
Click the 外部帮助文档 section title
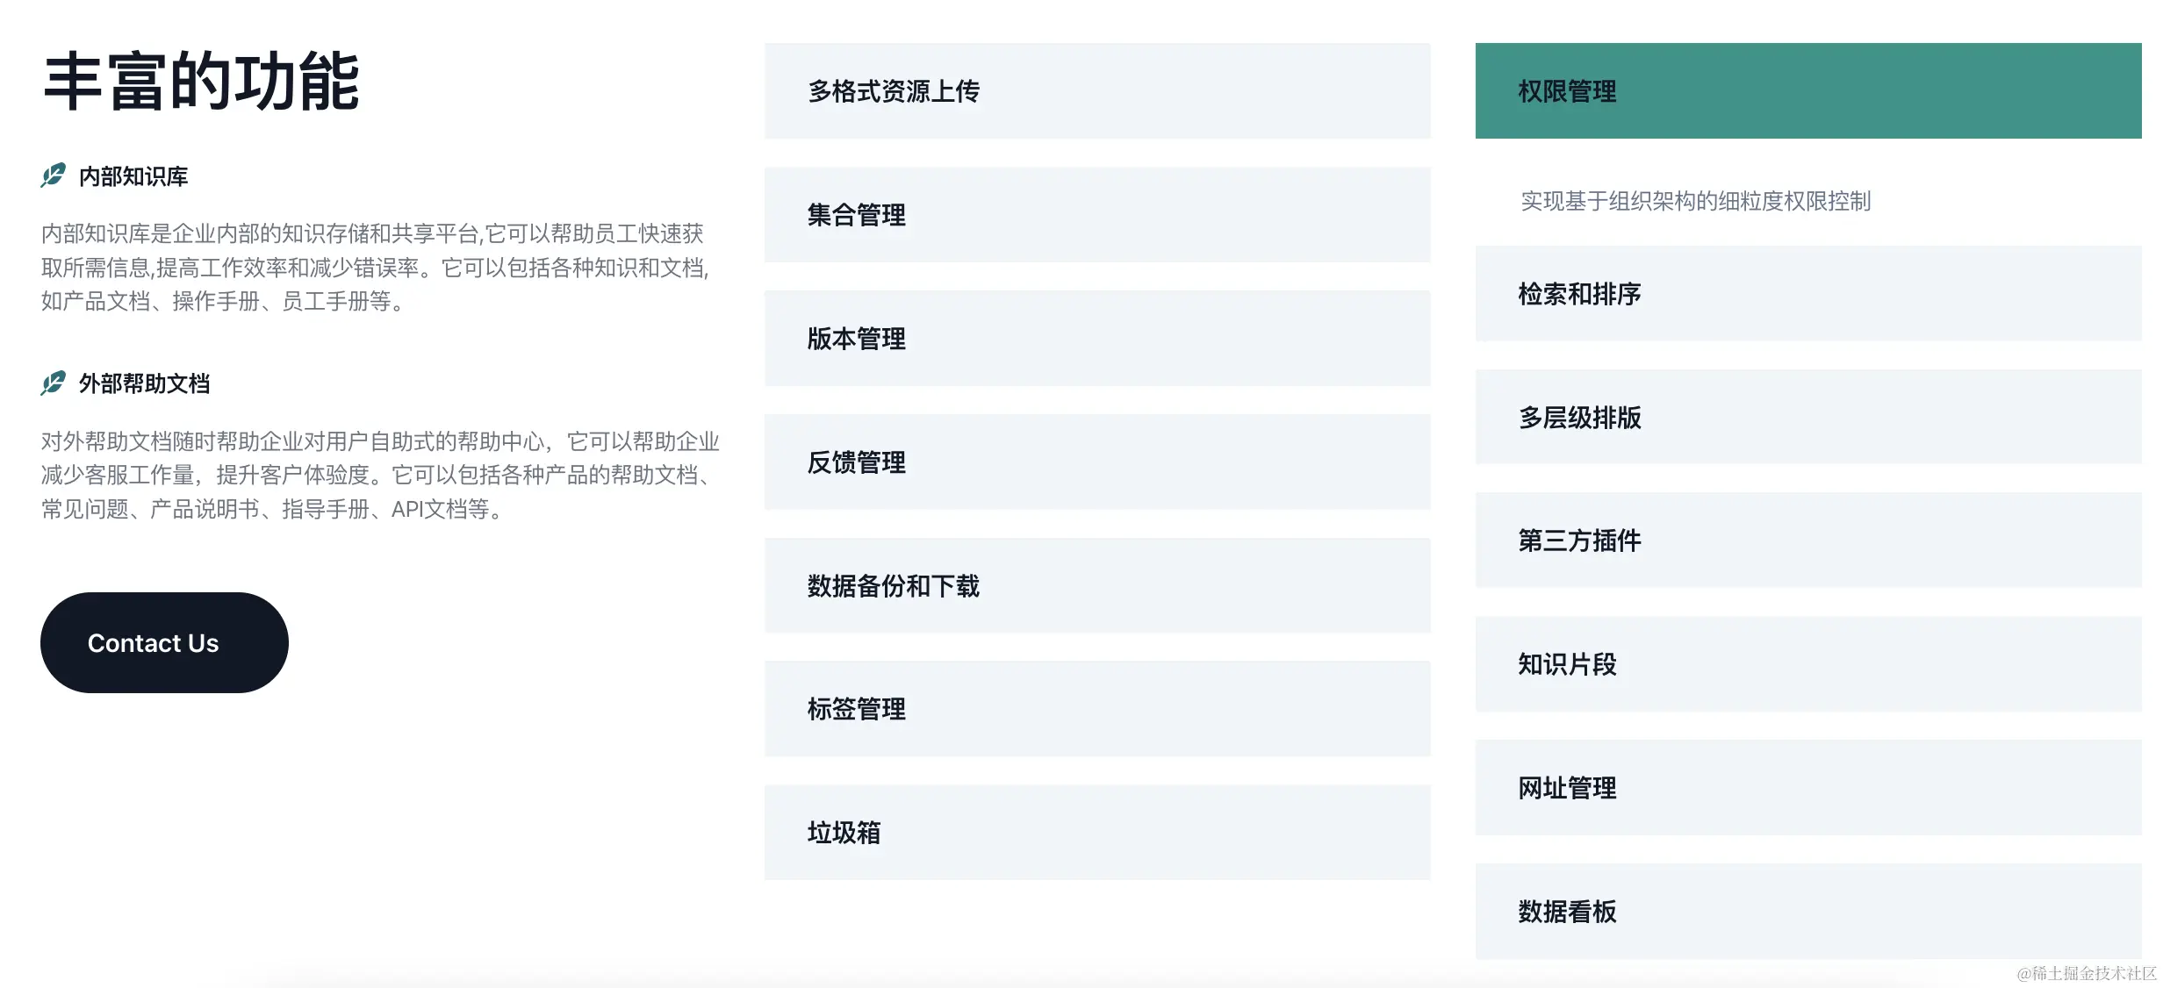coord(144,383)
